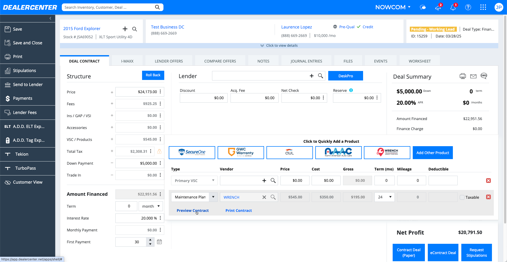Click Preview Contract link
Image resolution: width=507 pixels, height=262 pixels.
click(193, 211)
